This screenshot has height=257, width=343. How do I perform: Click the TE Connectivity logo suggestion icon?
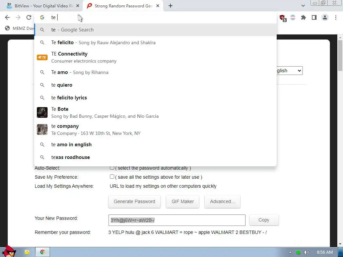pos(42,57)
